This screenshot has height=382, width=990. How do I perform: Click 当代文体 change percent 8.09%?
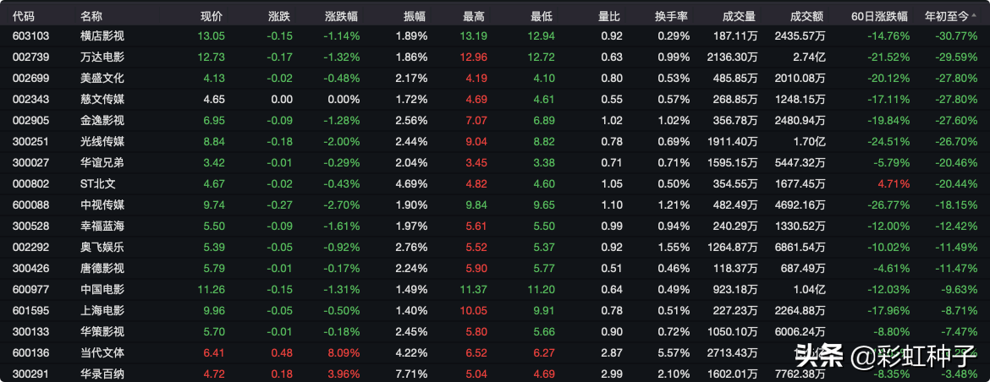pyautogui.click(x=343, y=352)
